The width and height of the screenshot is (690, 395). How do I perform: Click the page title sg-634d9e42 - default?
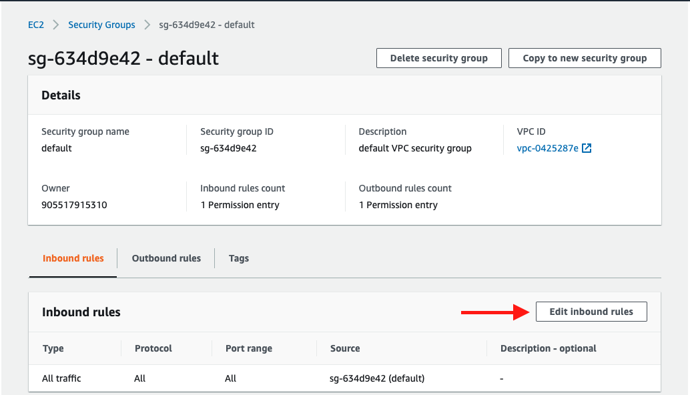coord(123,58)
